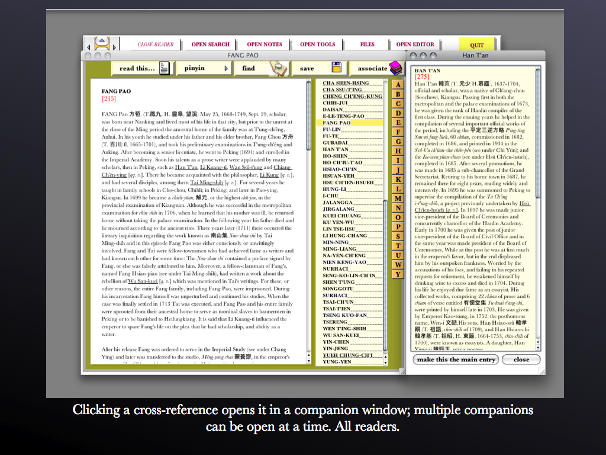Click the save floppy disk icon
This screenshot has height=455, width=606.
pyautogui.click(x=336, y=68)
